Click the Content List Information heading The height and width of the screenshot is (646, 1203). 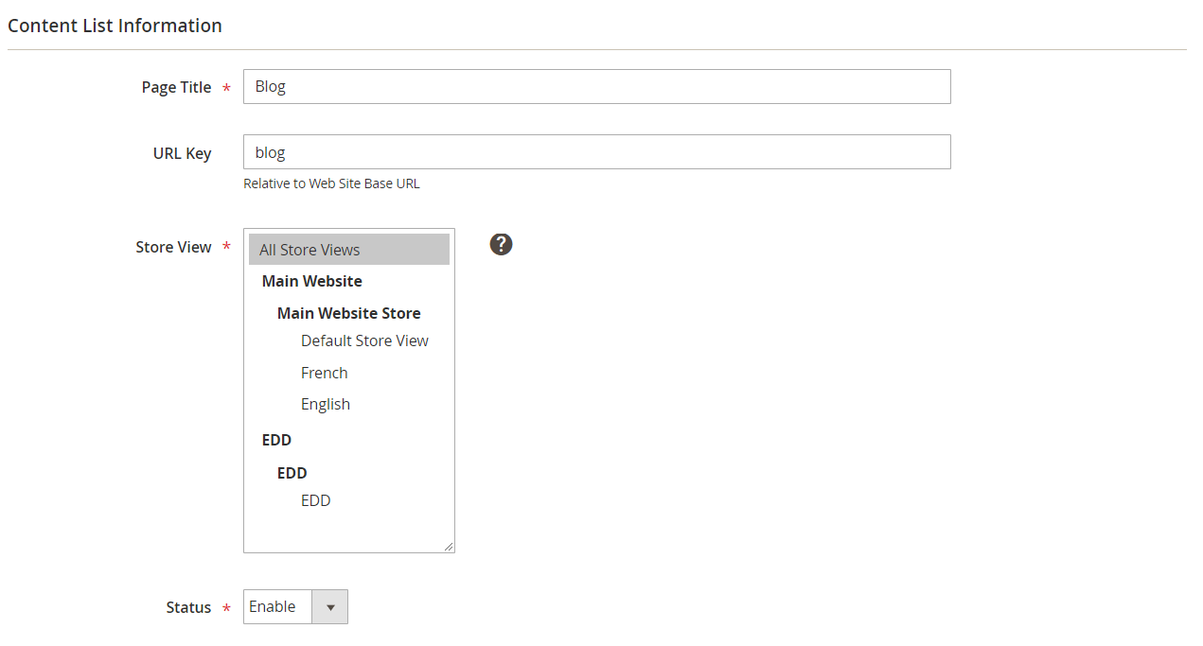(115, 26)
